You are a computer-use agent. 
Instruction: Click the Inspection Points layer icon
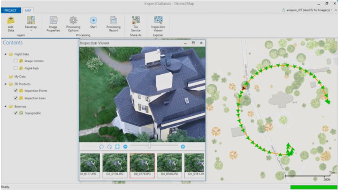click(21, 91)
